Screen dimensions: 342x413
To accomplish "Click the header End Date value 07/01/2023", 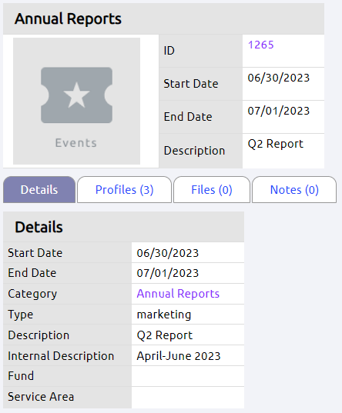I will 278,111.
